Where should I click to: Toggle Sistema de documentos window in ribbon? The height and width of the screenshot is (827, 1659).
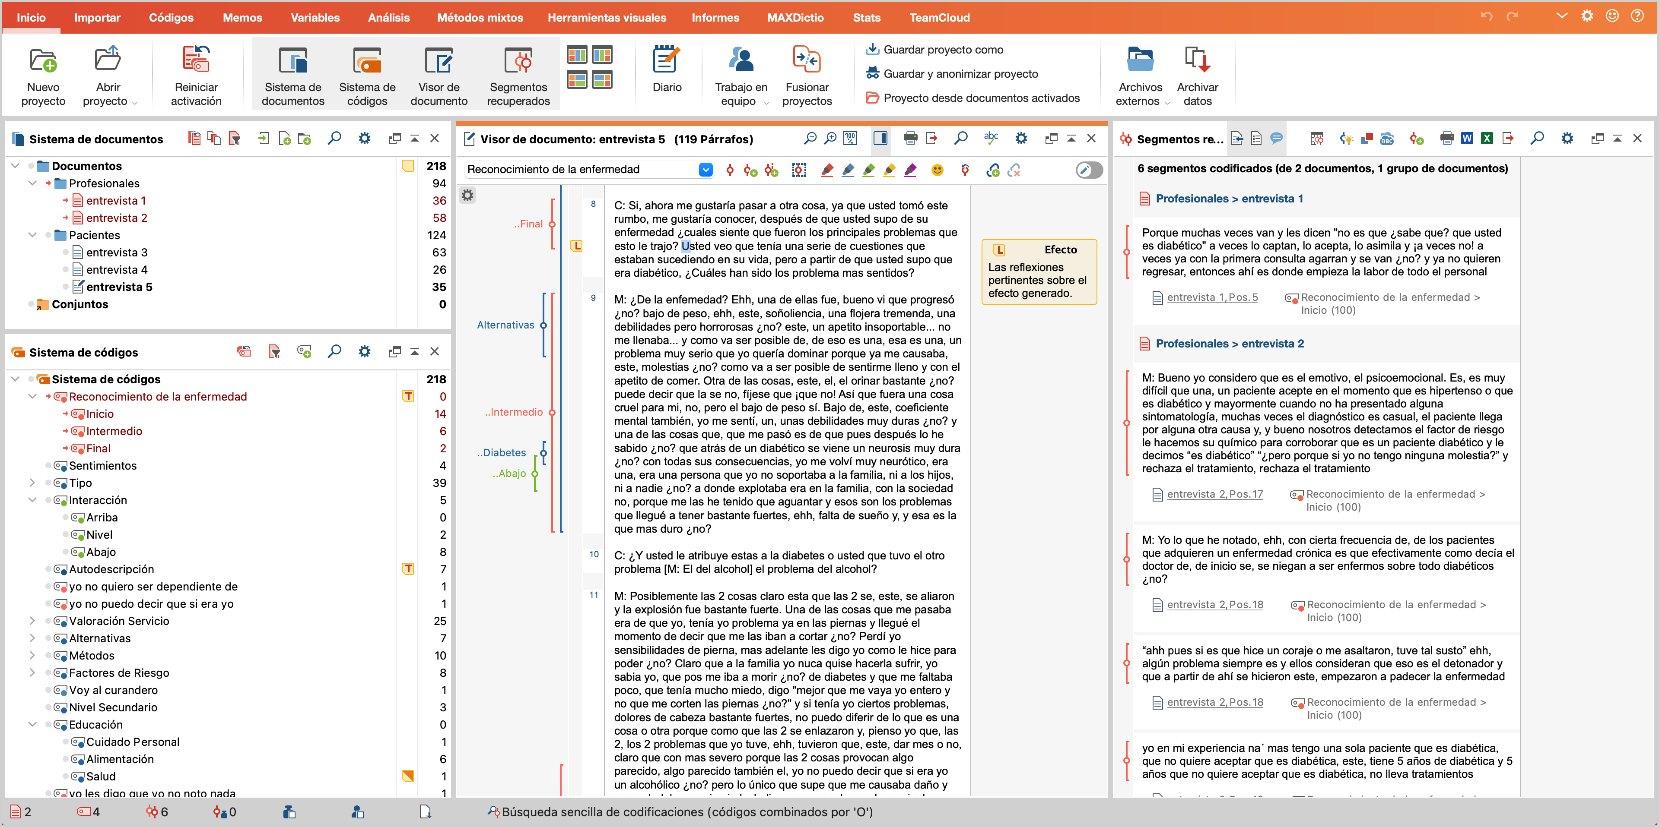[293, 75]
